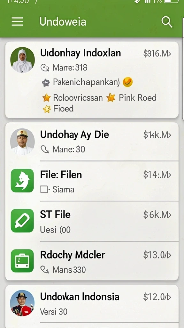Tick the checkbox next to Siama
The width and height of the screenshot is (184, 328).
(x=44, y=190)
